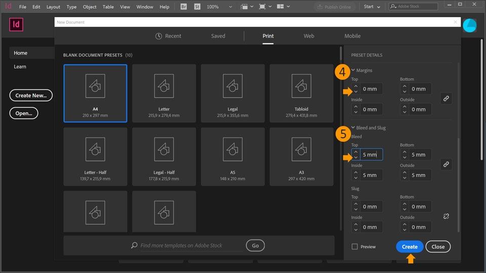
Task: Open the Window menu
Action: pyautogui.click(x=145, y=7)
